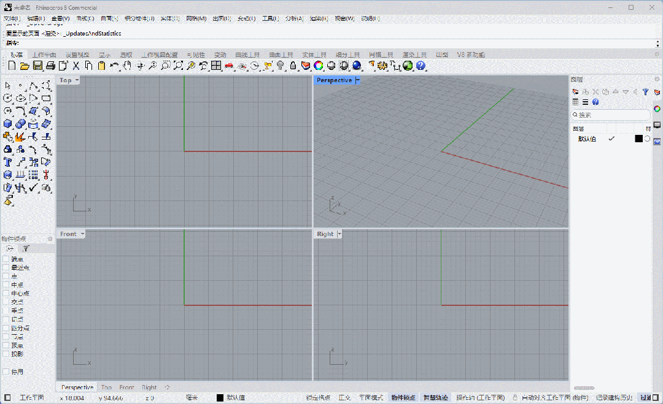Toggle 锁定格点 (Grid Snap) in status bar

pyautogui.click(x=318, y=398)
